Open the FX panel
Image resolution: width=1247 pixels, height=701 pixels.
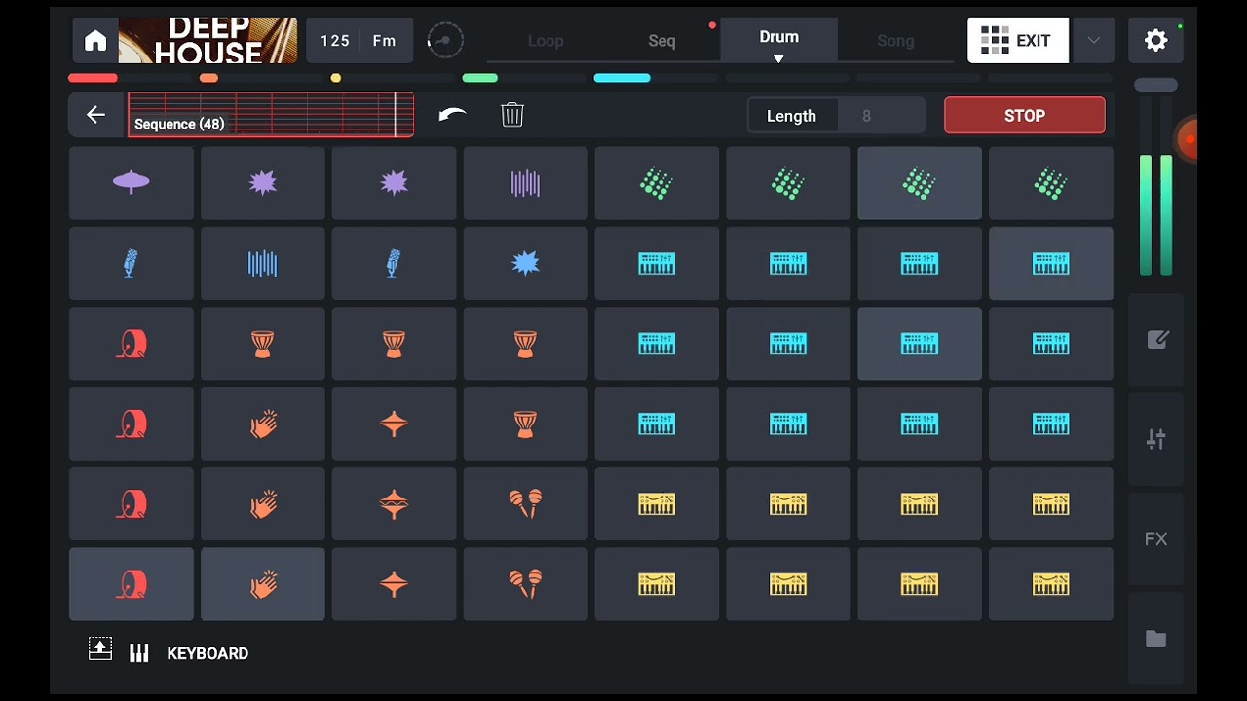pyautogui.click(x=1156, y=539)
